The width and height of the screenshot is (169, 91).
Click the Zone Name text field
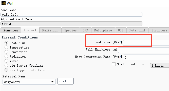click(x=71, y=14)
